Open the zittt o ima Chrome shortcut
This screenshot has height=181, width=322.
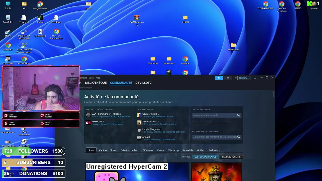pyautogui.click(x=8, y=47)
